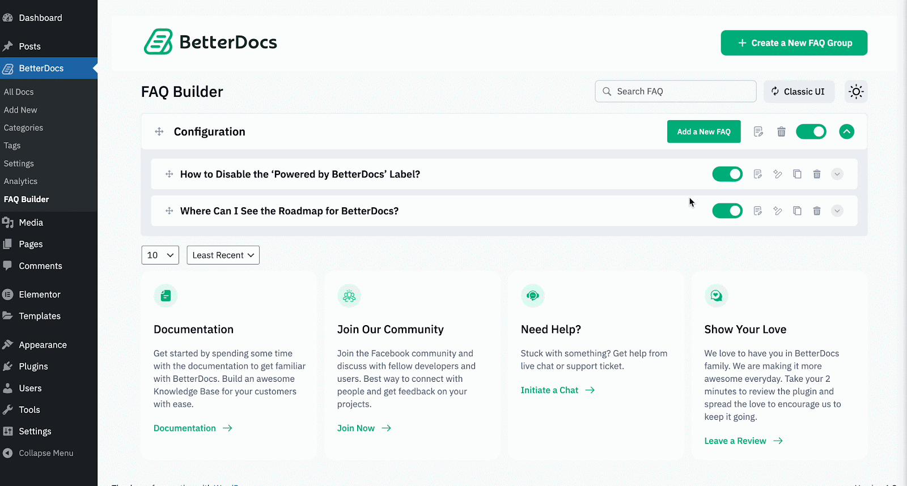Image resolution: width=907 pixels, height=486 pixels.
Task: Open the Least Recent sort dropdown
Action: [x=223, y=255]
